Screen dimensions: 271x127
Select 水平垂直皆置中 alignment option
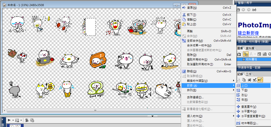click(253, 116)
